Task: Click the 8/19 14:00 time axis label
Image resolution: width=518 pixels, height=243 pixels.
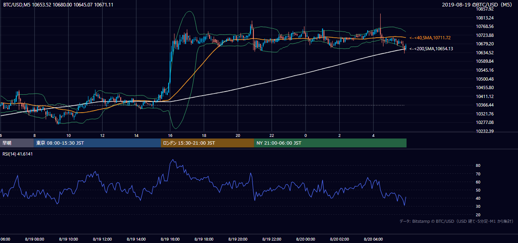Action: pos(136,239)
